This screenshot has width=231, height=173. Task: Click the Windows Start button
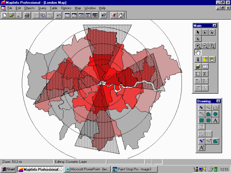point(9,169)
